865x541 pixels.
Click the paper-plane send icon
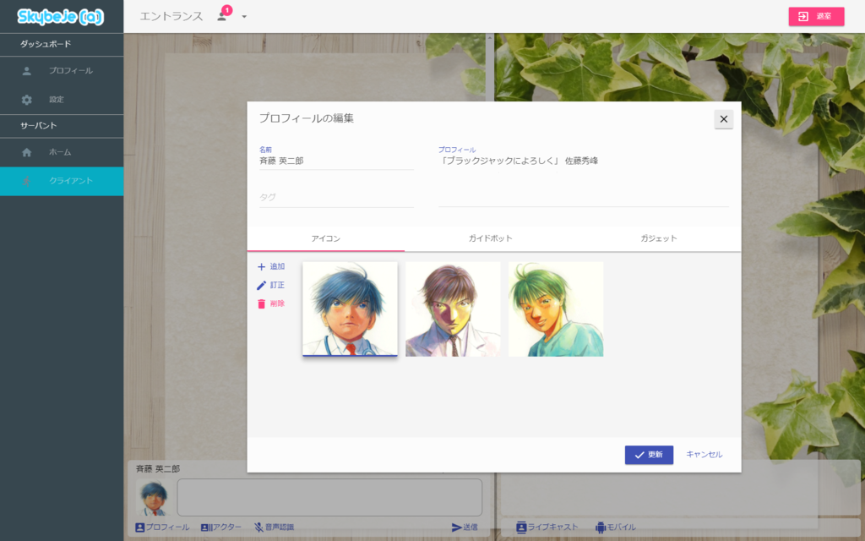(456, 527)
